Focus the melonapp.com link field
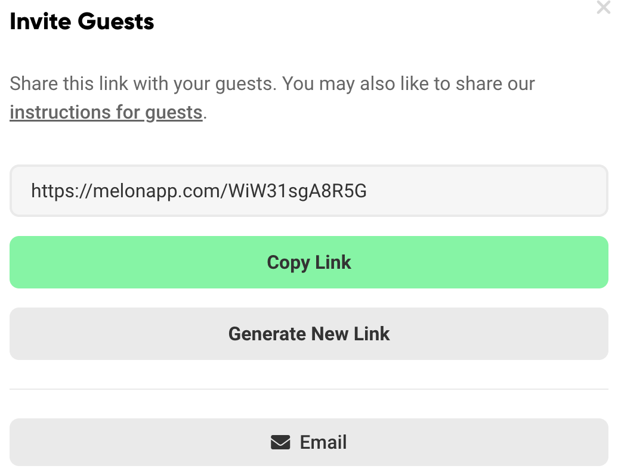Screen dimensions: 618x472 tap(309, 191)
